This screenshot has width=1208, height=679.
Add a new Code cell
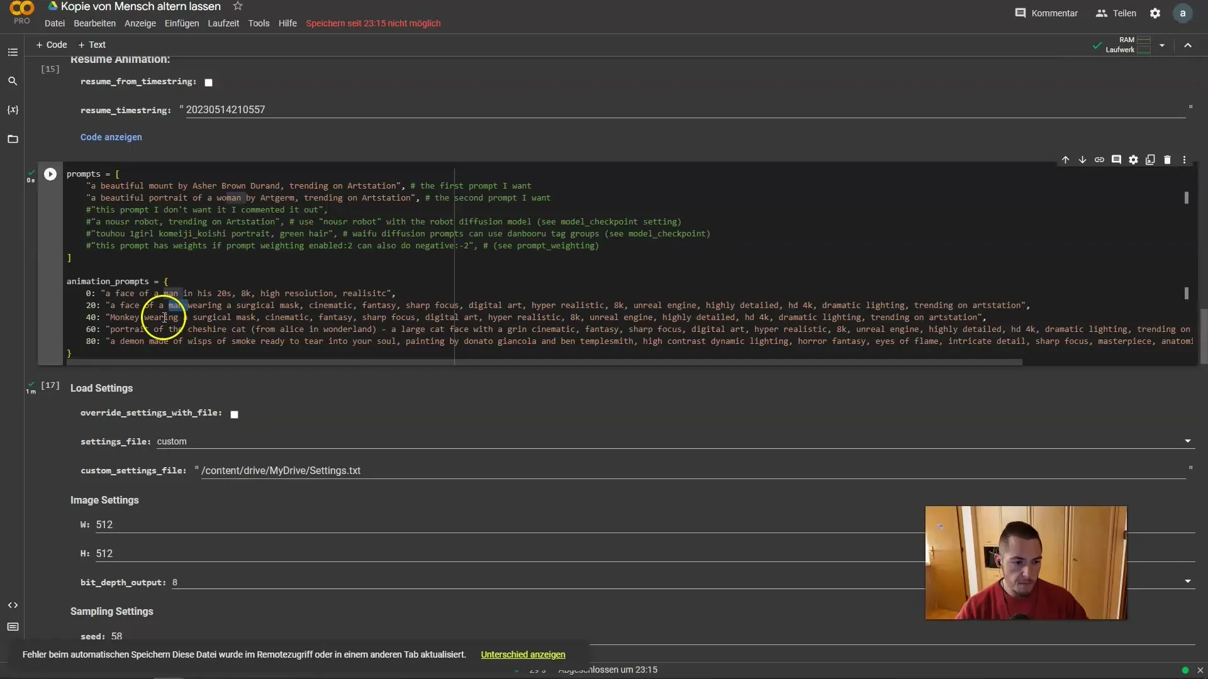[52, 45]
